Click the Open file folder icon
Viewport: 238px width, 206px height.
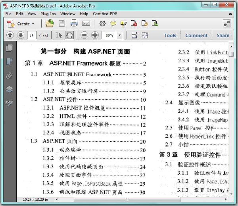(x=50, y=23)
